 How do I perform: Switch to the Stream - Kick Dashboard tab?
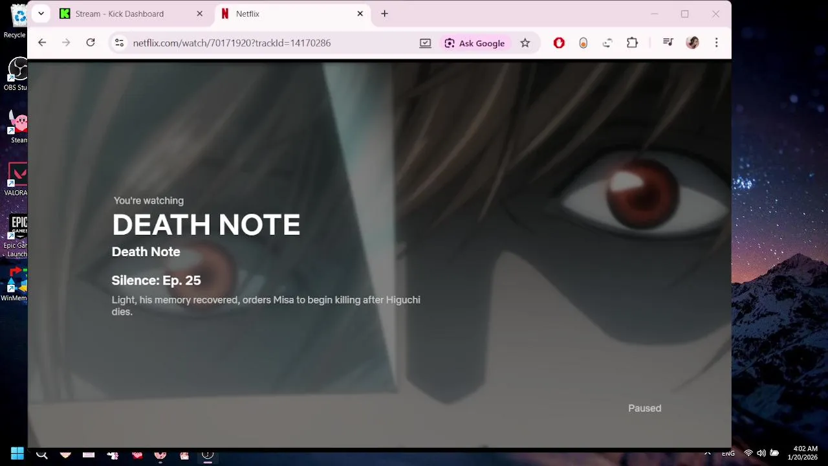pos(131,14)
